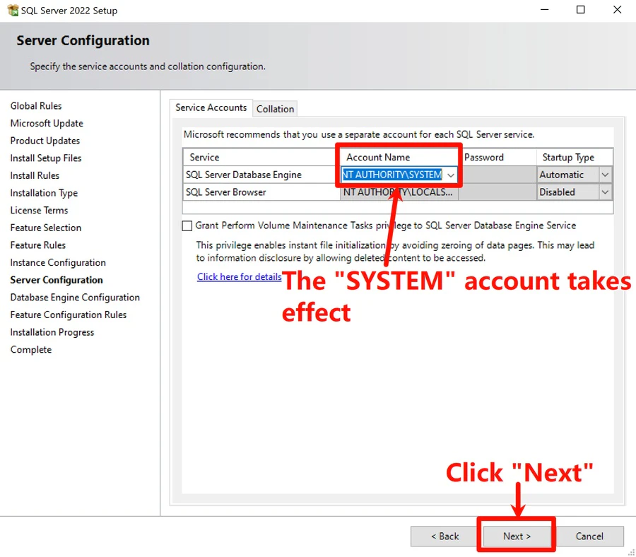Screen dimensions: 636x557
Task: Click the Startup Type column header
Action: pyautogui.click(x=575, y=158)
